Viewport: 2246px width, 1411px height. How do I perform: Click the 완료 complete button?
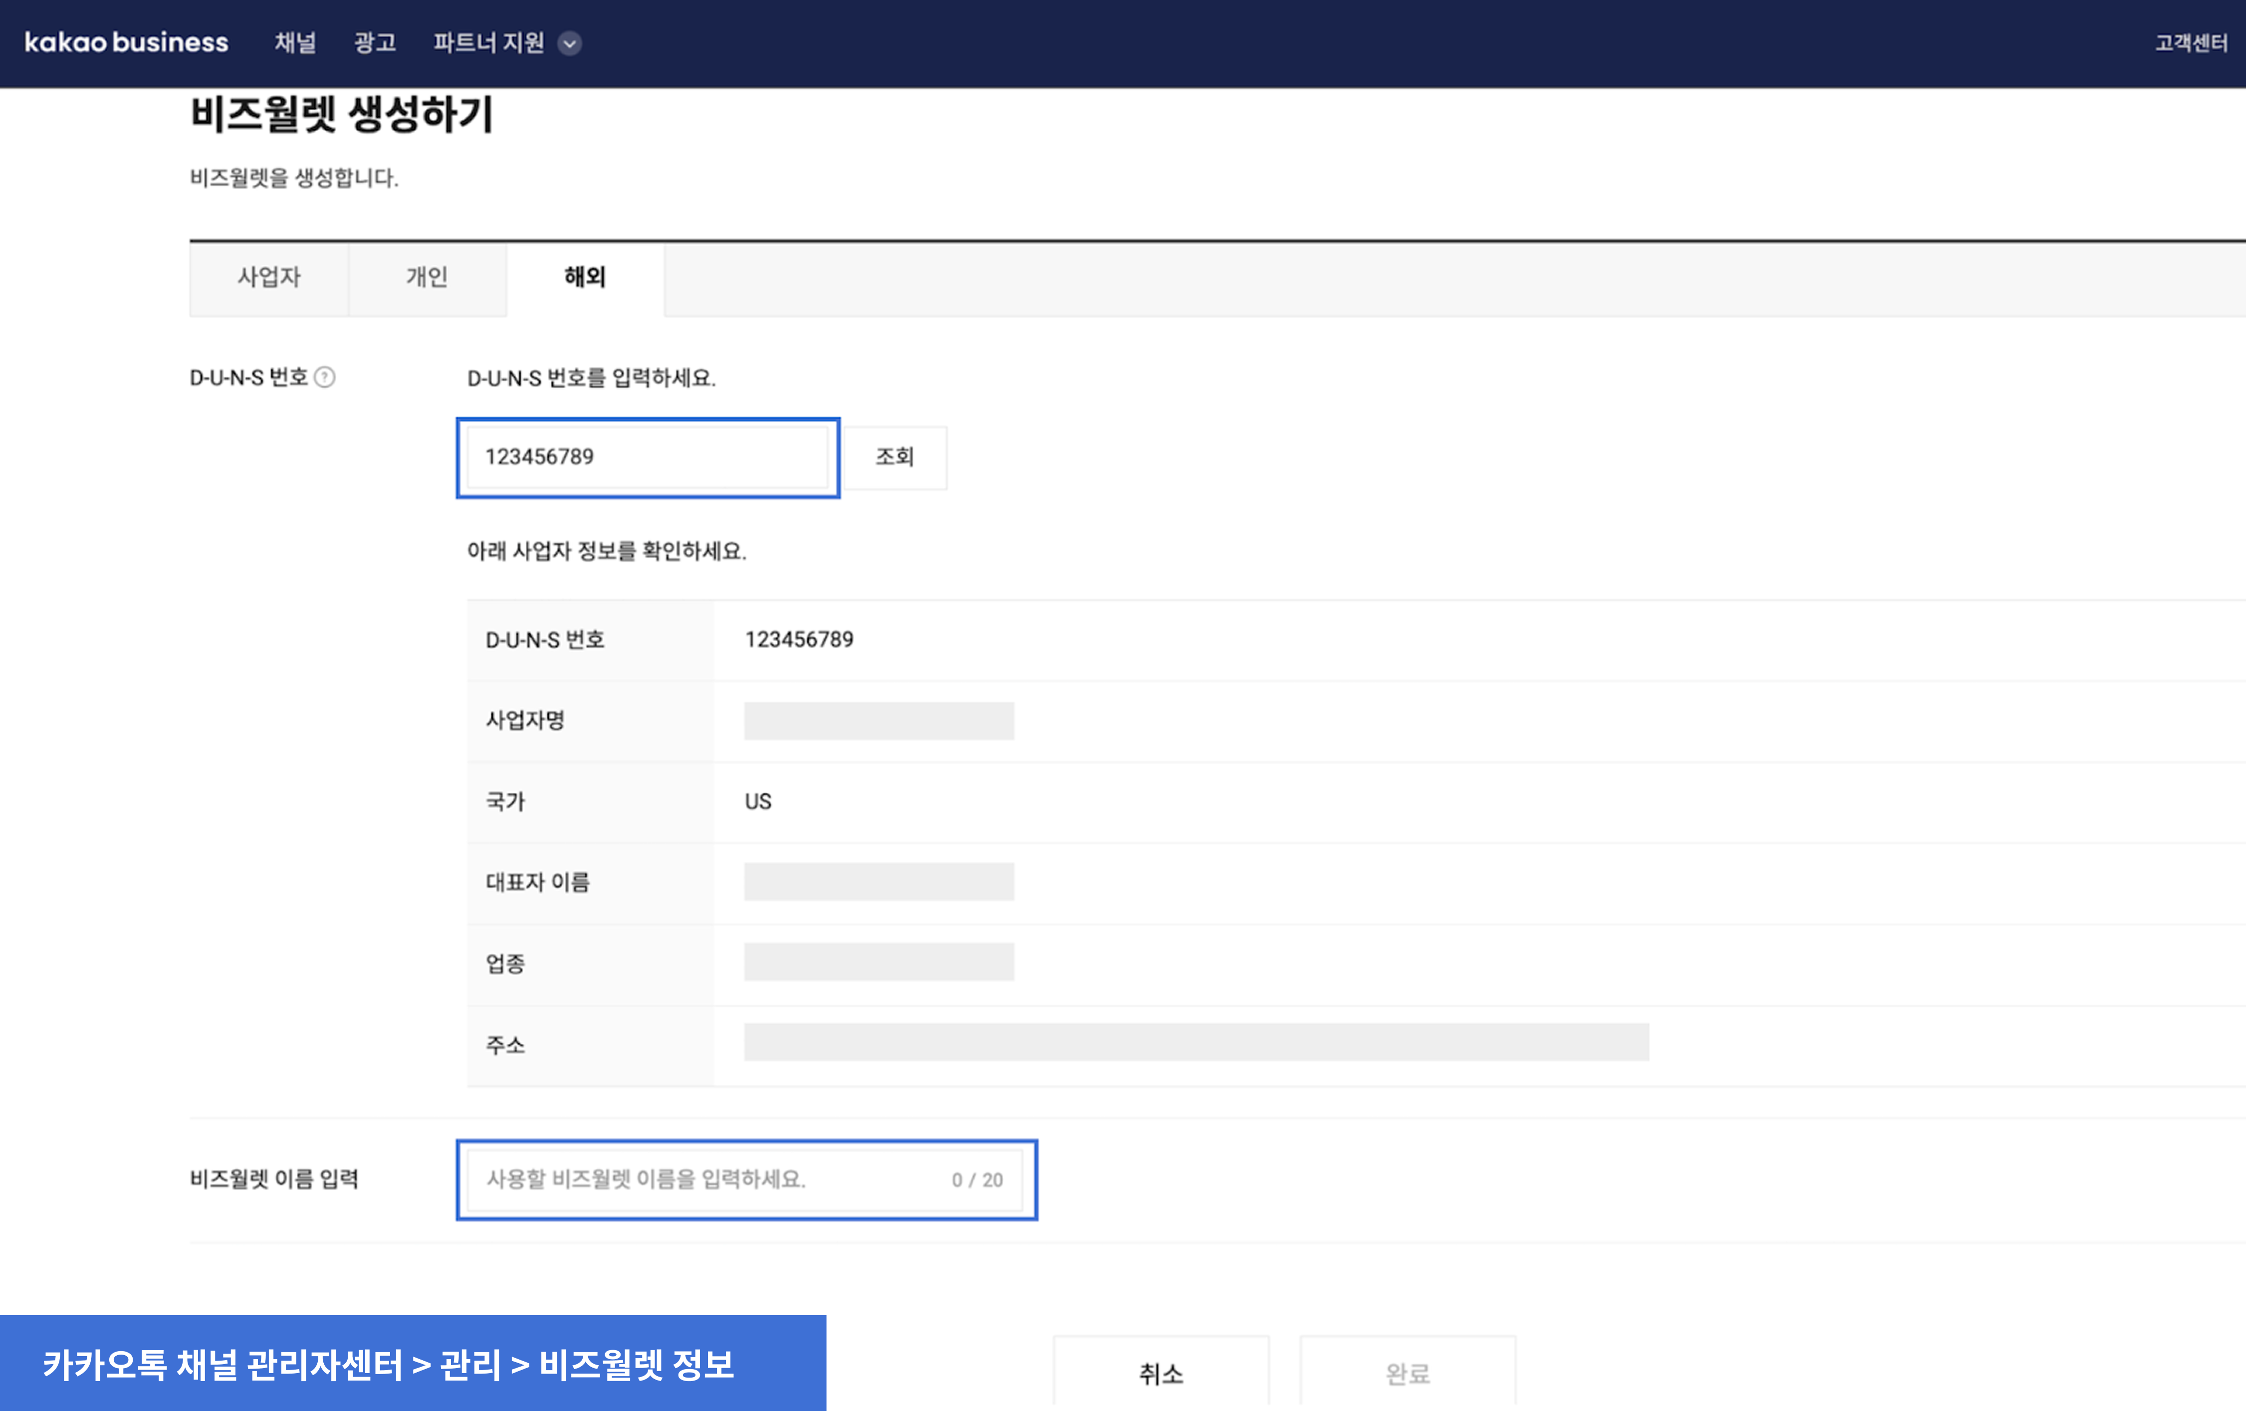(x=1406, y=1373)
